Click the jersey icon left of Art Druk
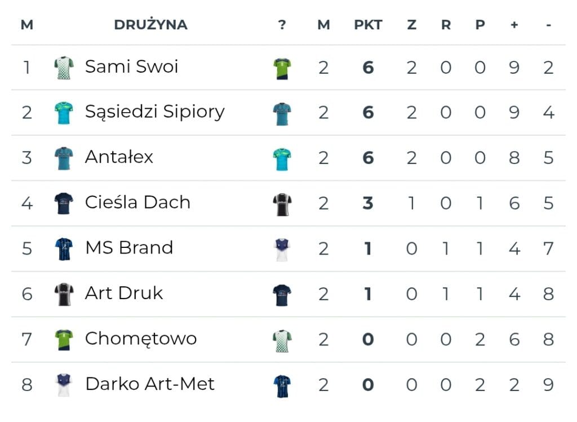This screenshot has width=577, height=422. [x=64, y=294]
